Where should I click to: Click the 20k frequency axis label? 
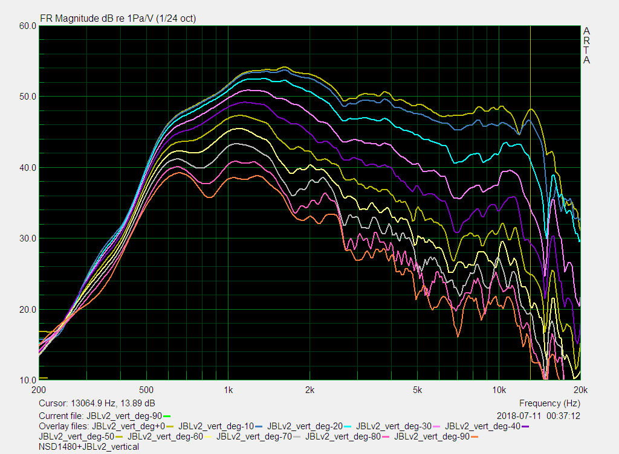click(581, 390)
